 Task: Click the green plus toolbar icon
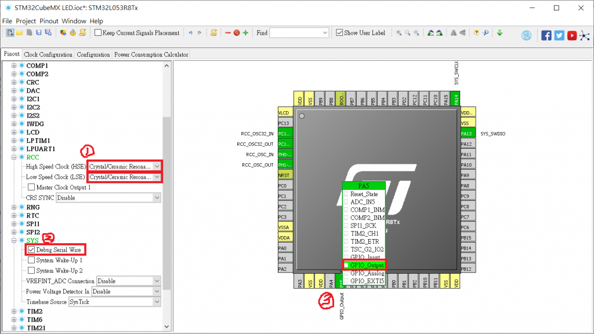[x=245, y=33]
